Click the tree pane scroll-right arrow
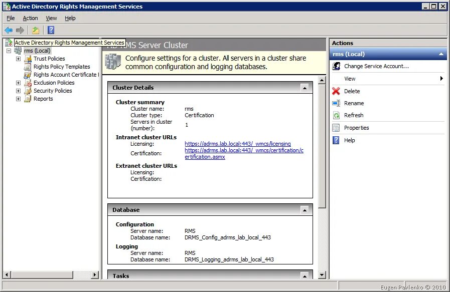This screenshot has width=450, height=292. [94, 275]
